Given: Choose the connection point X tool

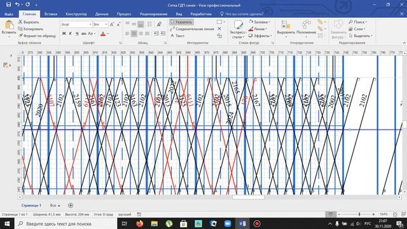Looking at the screenshot, I should coord(219,29).
